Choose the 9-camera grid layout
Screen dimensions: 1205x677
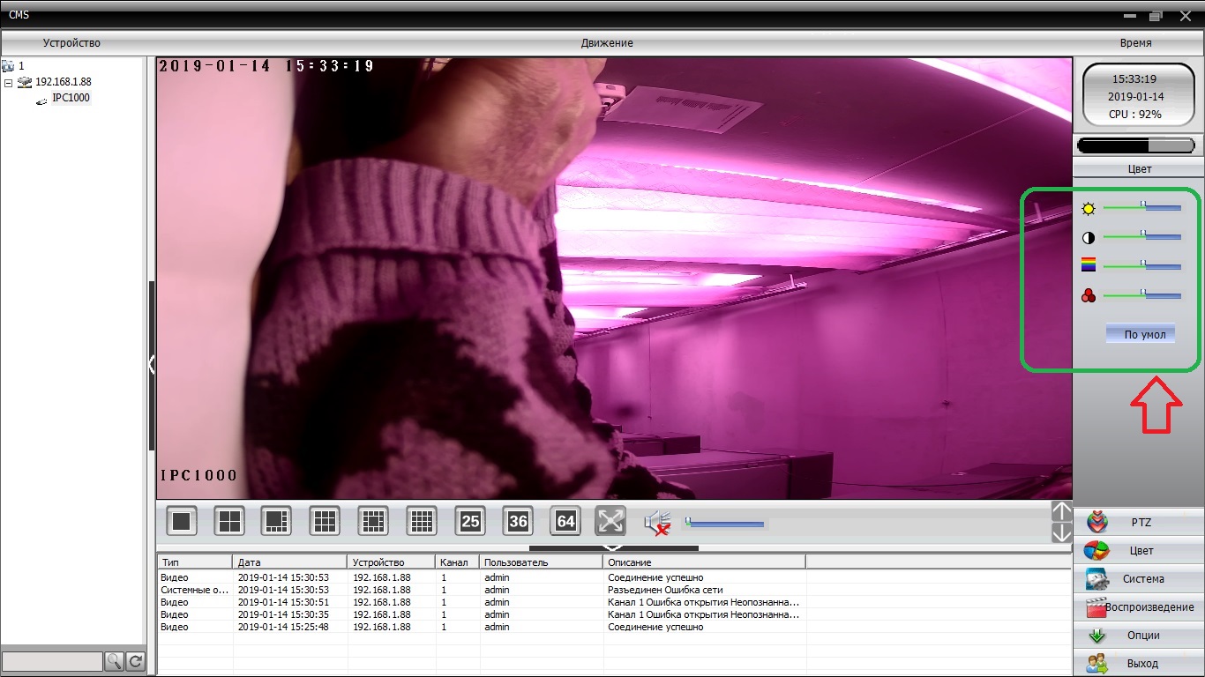[325, 521]
